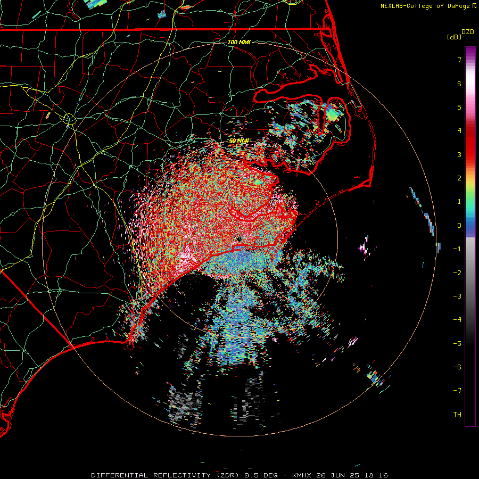
Task: Click the color bar at the 3 dB red band
Action: point(470,154)
